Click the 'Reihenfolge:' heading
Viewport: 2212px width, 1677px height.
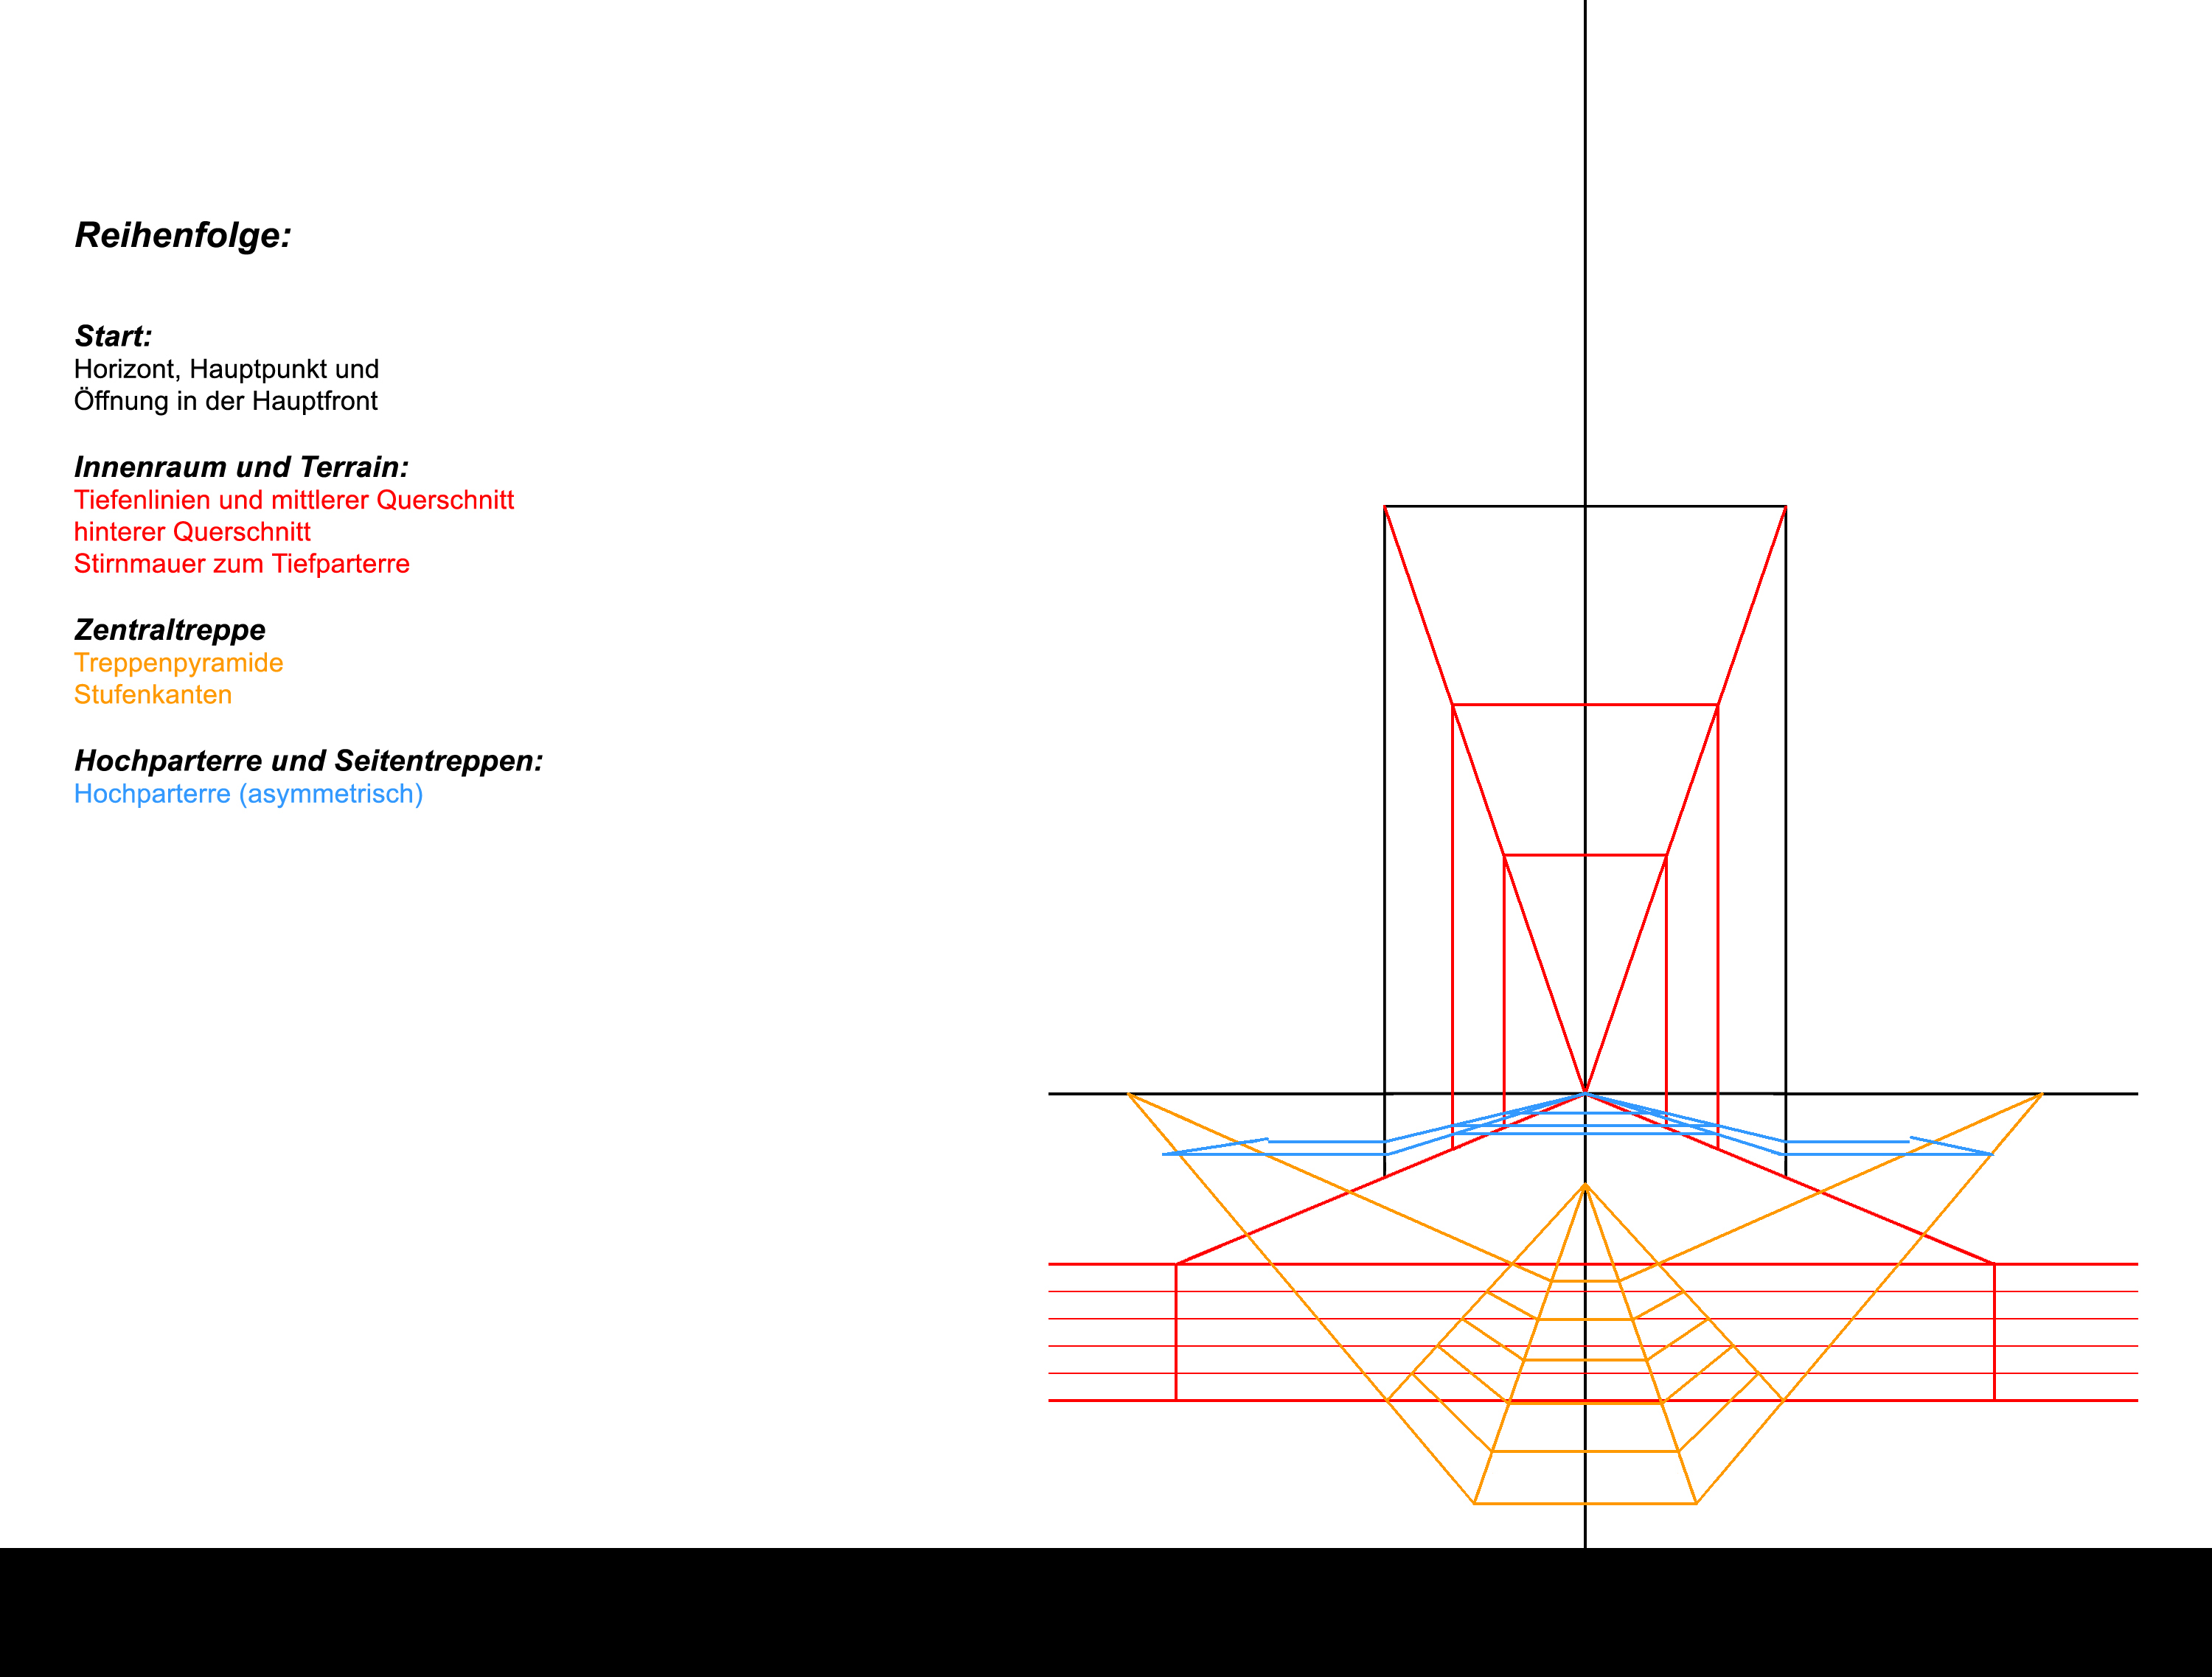pos(183,235)
